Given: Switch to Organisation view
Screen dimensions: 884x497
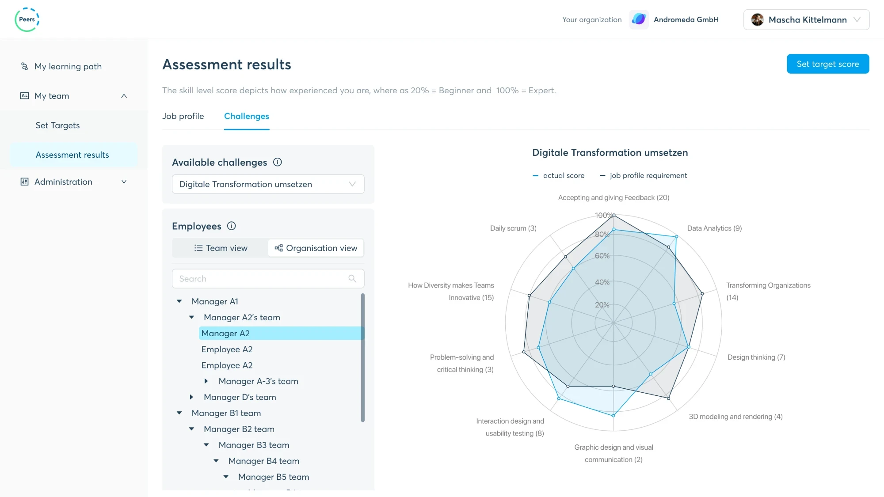Looking at the screenshot, I should (x=316, y=248).
